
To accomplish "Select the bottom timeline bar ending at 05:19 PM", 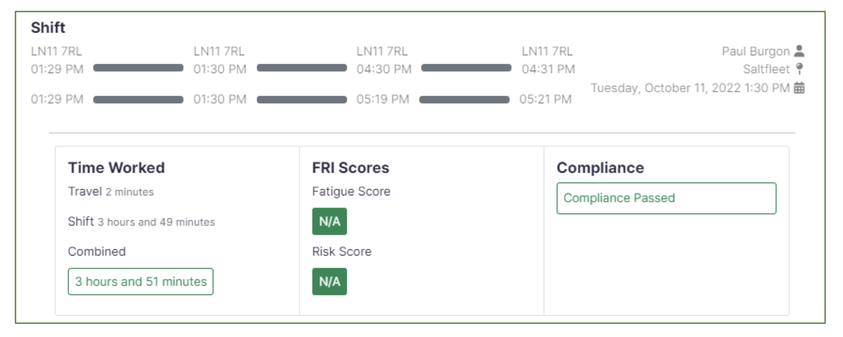I will click(302, 99).
